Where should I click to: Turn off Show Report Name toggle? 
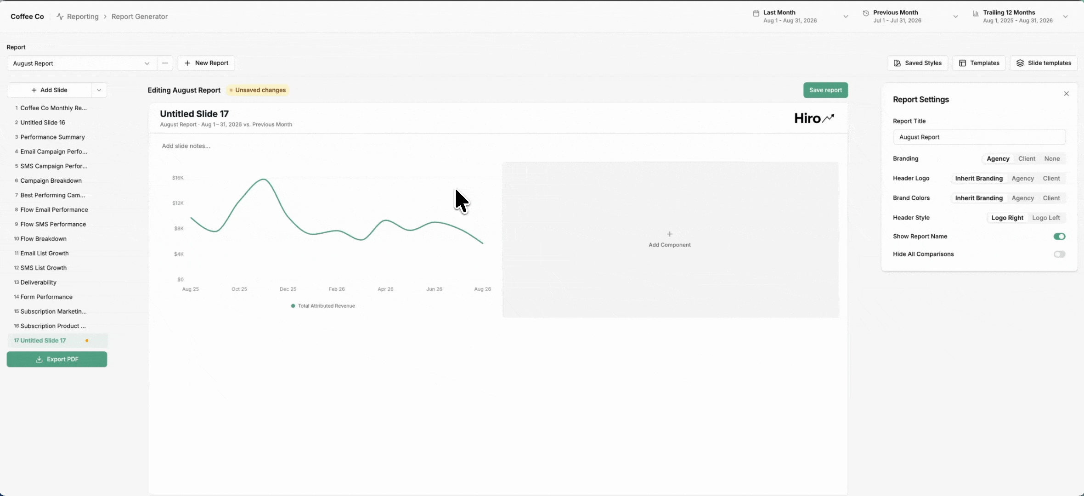point(1059,237)
